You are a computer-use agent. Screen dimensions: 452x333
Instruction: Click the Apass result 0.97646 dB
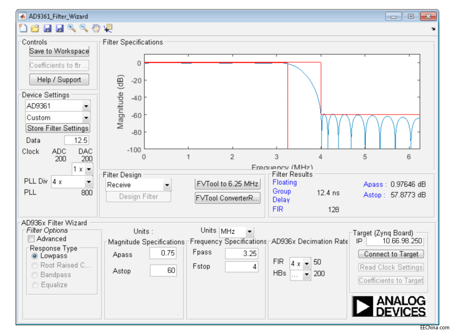coord(408,185)
